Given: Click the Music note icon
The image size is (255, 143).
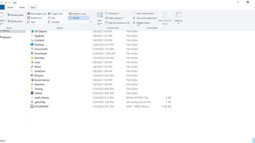Looking at the screenshot, I should (x=32, y=67).
